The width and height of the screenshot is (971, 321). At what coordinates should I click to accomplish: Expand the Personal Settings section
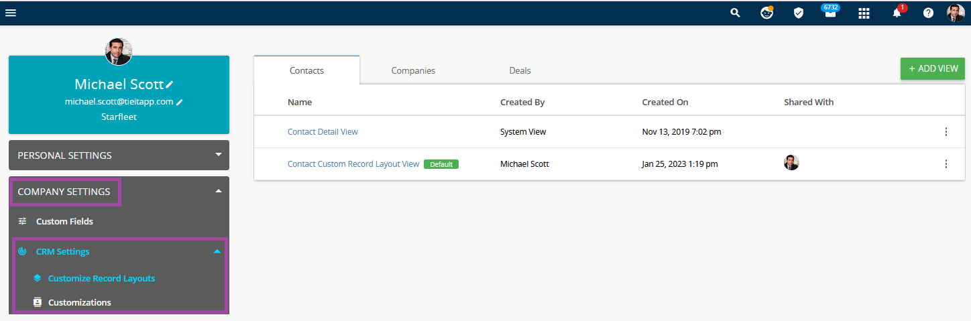point(119,155)
